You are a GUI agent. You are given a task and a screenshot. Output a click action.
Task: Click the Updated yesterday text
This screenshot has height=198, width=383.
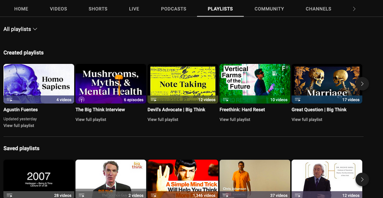(x=20, y=119)
